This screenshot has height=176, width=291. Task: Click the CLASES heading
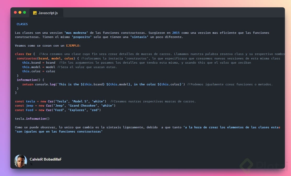coord(22,24)
